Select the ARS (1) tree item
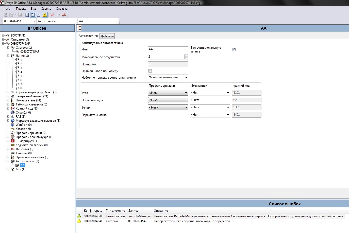Image resolution: width=349 pixels, height=233 pixels. point(20,169)
